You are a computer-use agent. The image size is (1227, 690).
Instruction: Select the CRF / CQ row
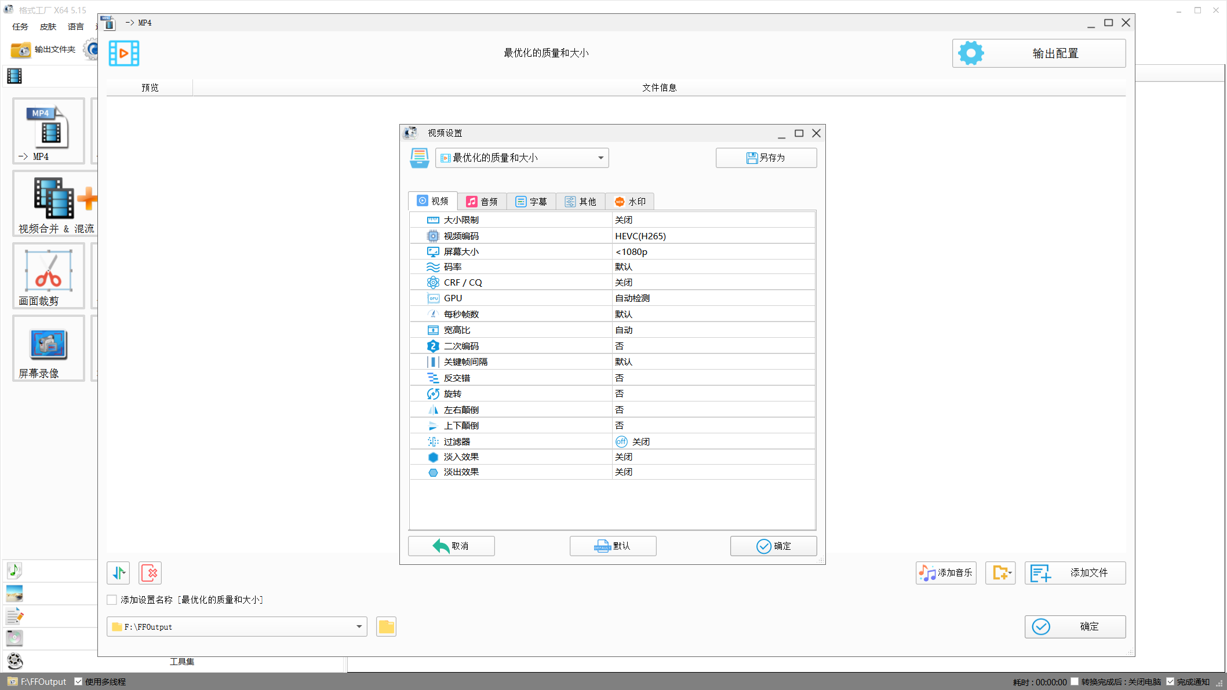(x=612, y=282)
